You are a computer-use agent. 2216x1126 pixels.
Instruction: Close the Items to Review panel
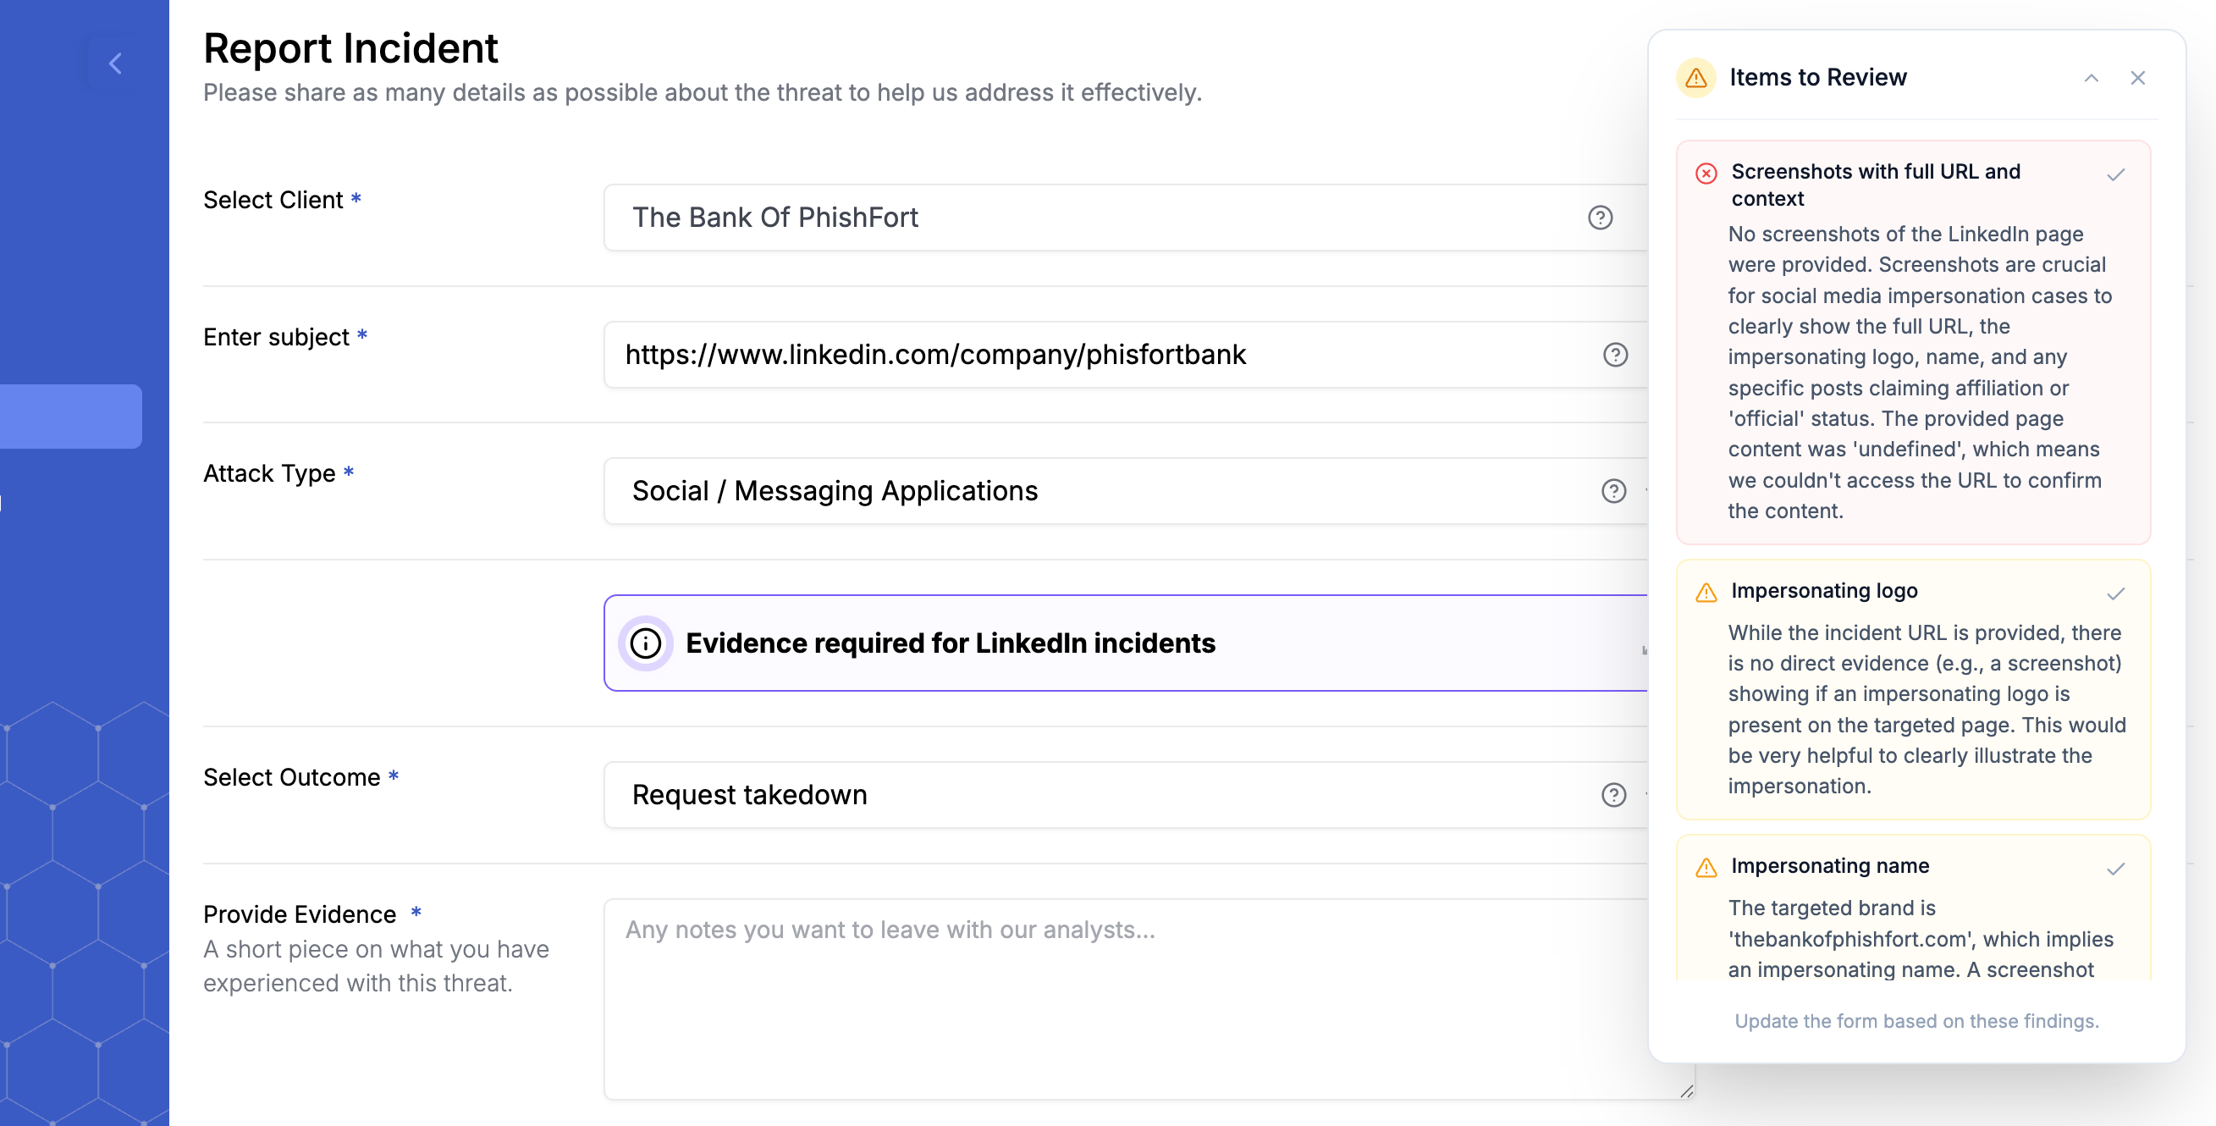[x=2138, y=77]
